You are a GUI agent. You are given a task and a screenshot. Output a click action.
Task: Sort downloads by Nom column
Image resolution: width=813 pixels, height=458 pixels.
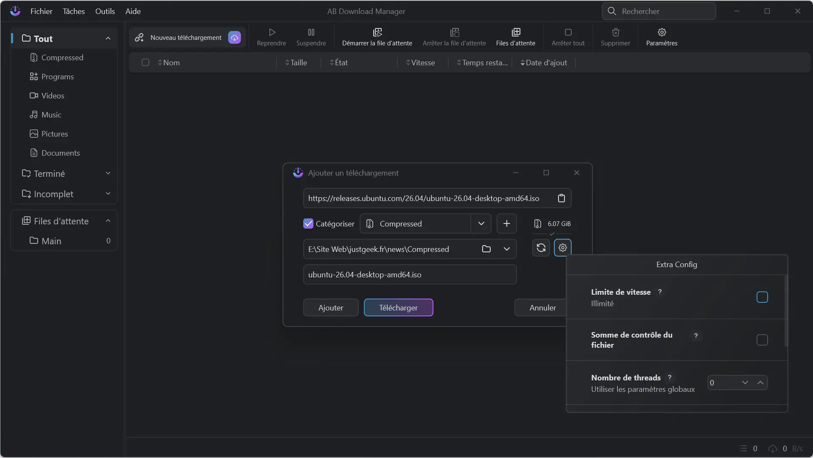169,62
